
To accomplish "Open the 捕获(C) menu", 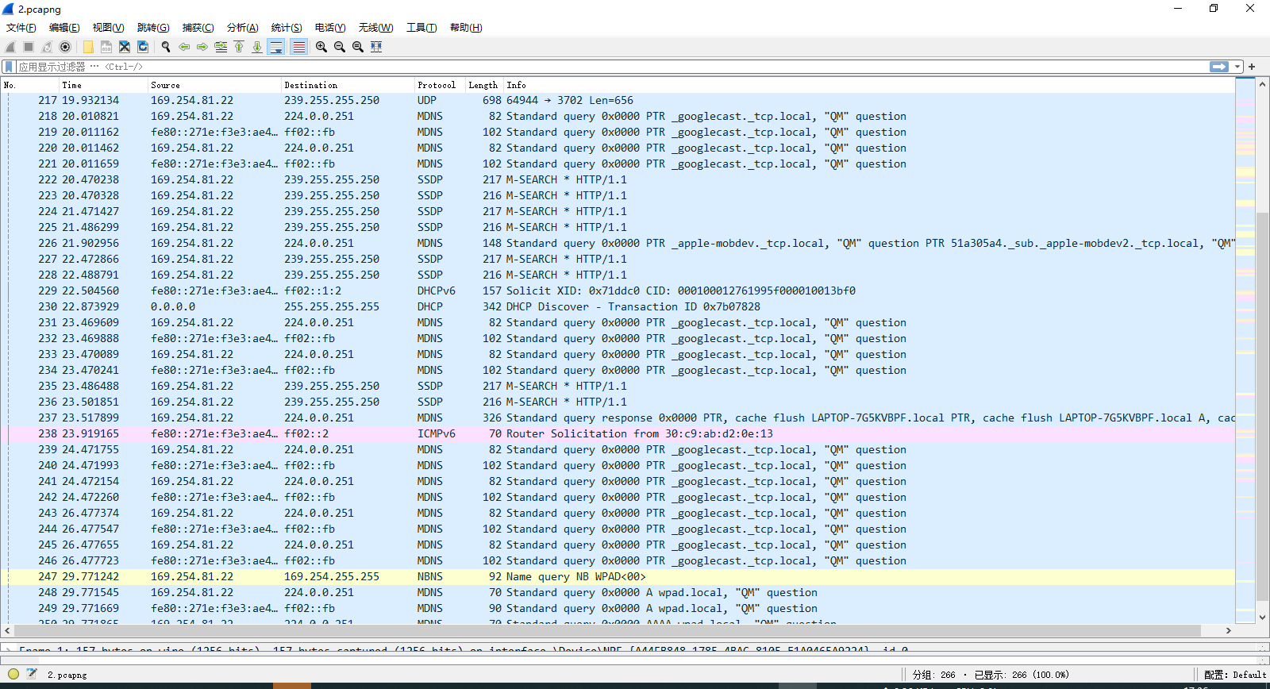I will tap(198, 28).
